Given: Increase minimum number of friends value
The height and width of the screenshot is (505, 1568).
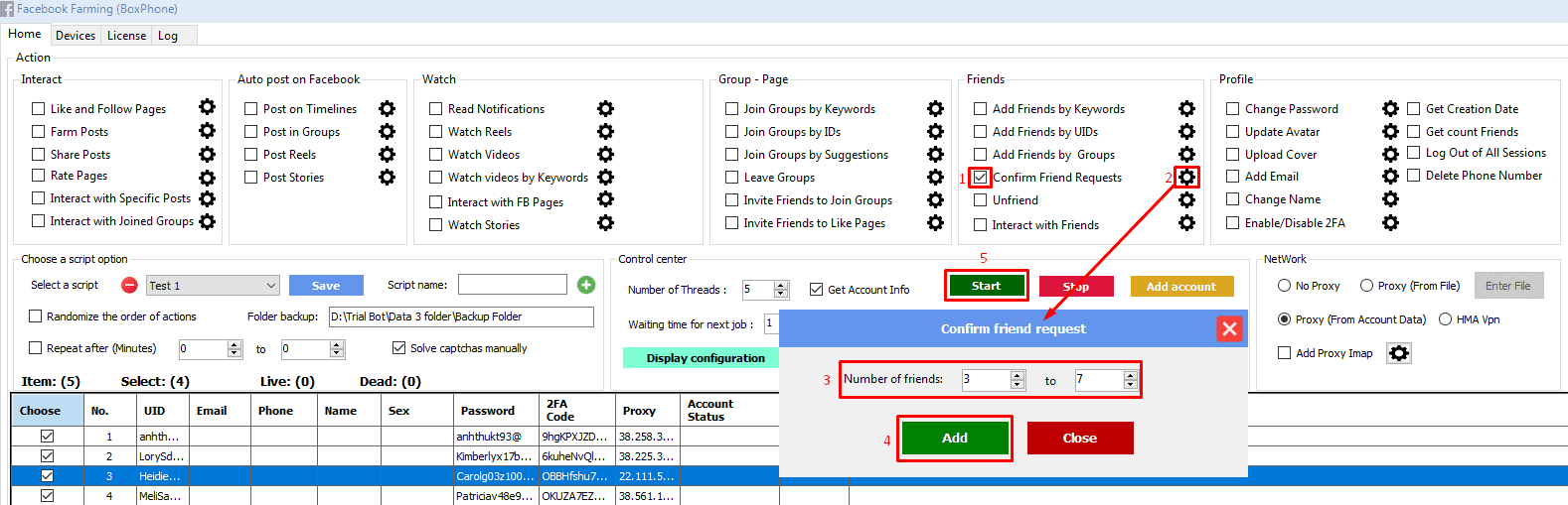Looking at the screenshot, I should 1017,375.
